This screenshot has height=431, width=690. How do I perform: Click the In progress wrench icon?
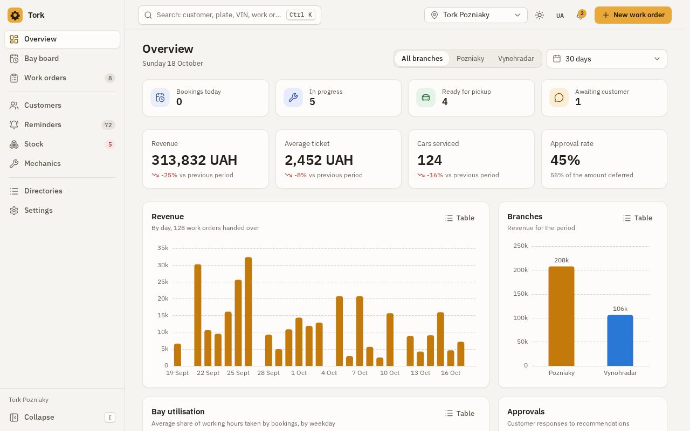point(293,98)
